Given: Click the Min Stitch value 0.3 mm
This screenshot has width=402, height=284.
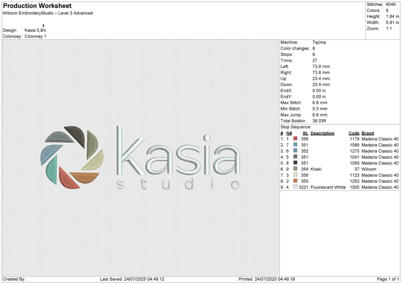Looking at the screenshot, I should coord(320,109).
